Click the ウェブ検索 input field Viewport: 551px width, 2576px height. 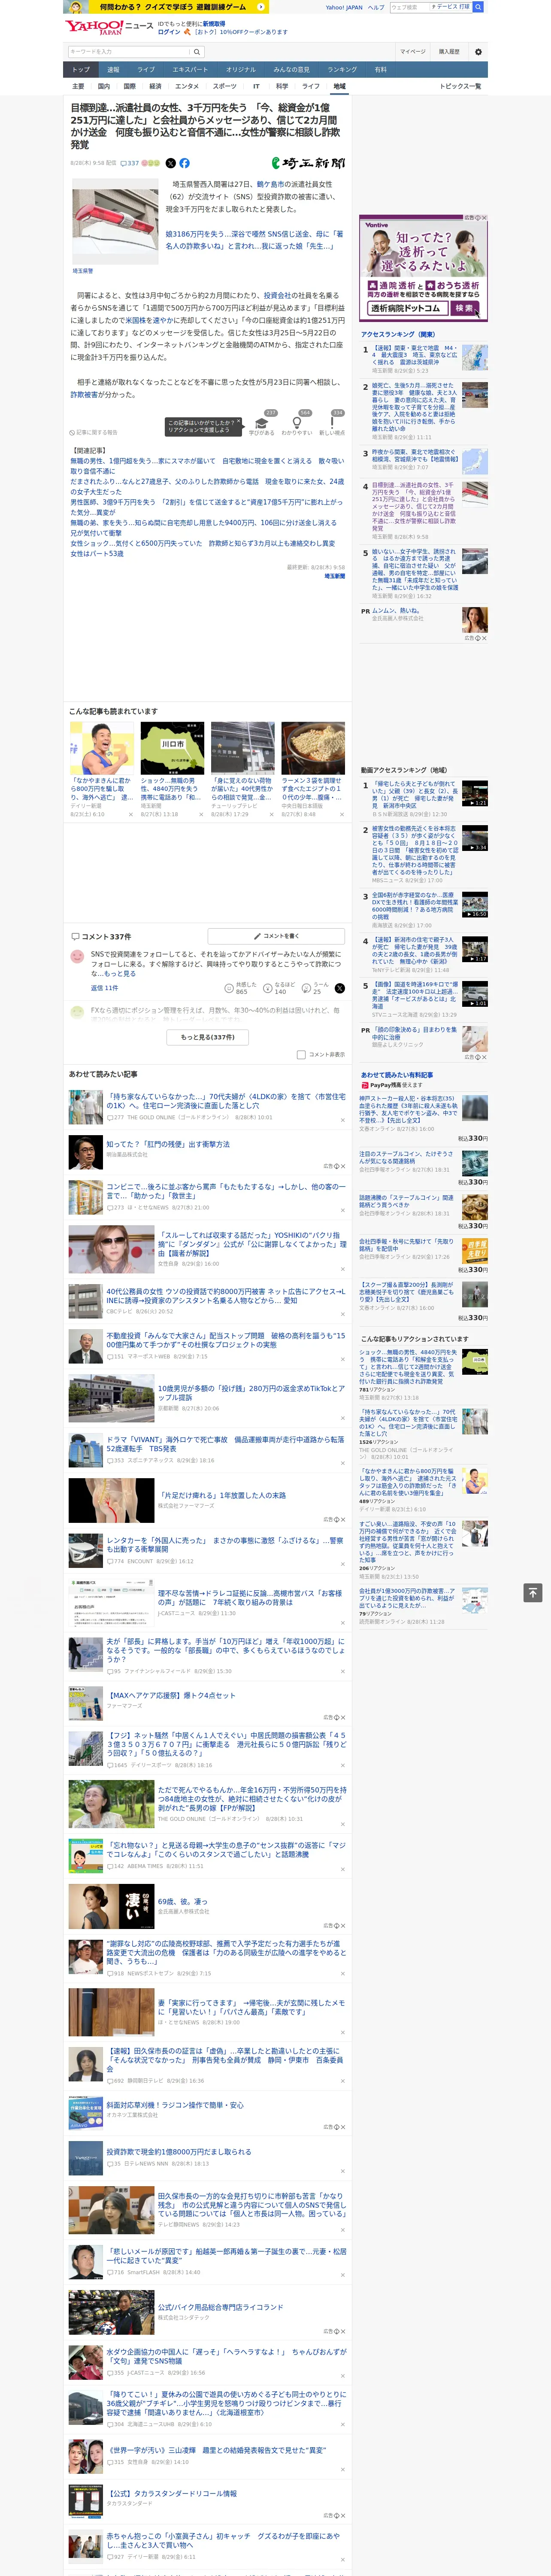tap(410, 7)
